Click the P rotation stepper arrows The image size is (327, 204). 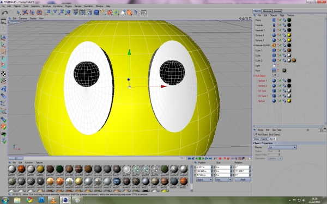250,171
